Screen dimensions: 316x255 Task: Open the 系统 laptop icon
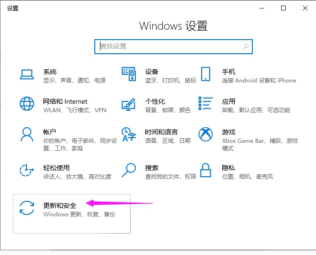coord(27,74)
